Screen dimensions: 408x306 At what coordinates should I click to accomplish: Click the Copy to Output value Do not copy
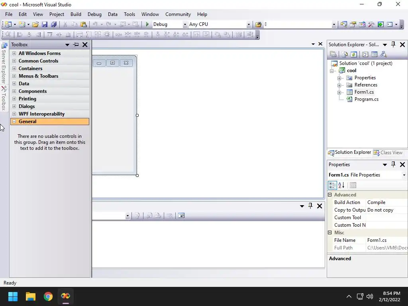(x=380, y=210)
